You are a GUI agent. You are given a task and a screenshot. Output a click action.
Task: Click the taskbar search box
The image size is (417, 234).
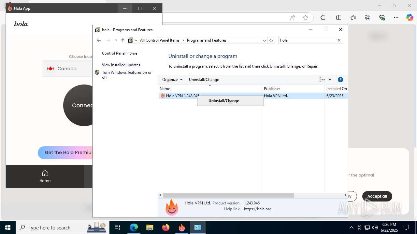62,227
